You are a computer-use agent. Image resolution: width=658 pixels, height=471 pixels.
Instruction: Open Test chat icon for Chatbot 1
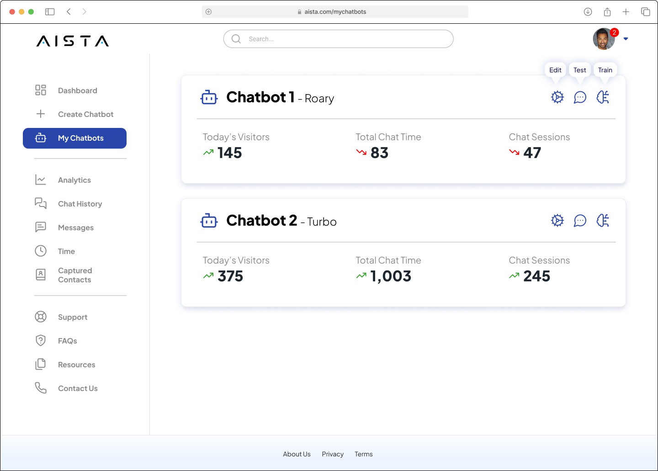click(x=580, y=97)
